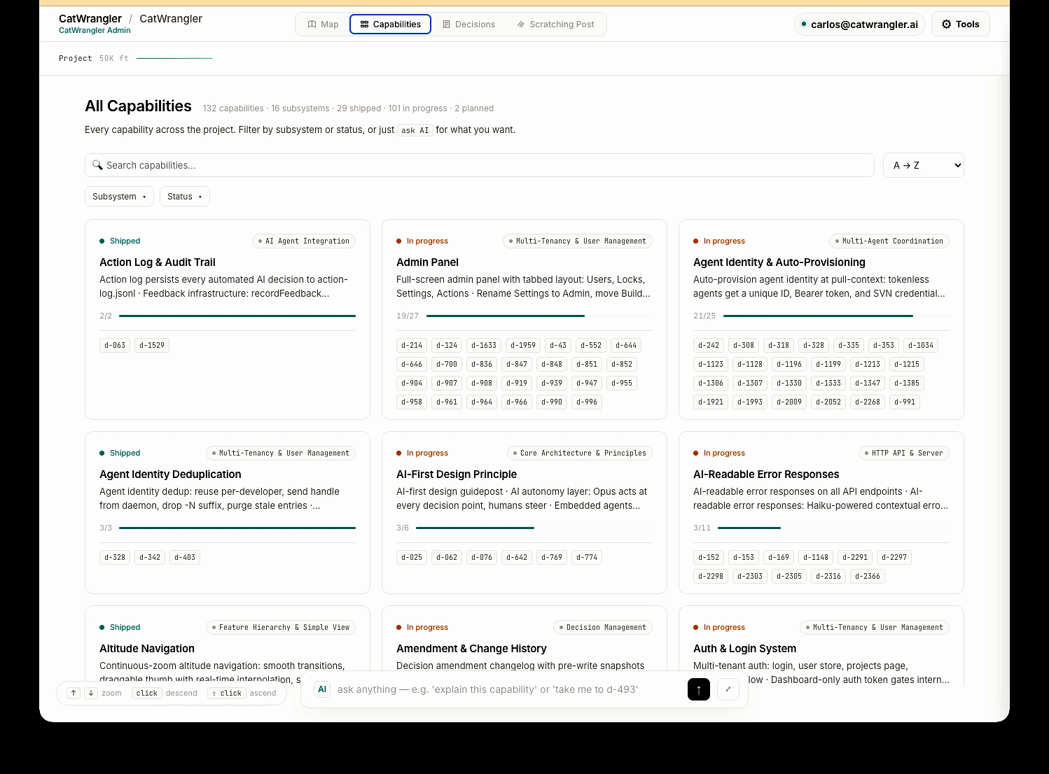Image resolution: width=1049 pixels, height=774 pixels.
Task: Click inside the Search capabilities field
Action: (480, 165)
